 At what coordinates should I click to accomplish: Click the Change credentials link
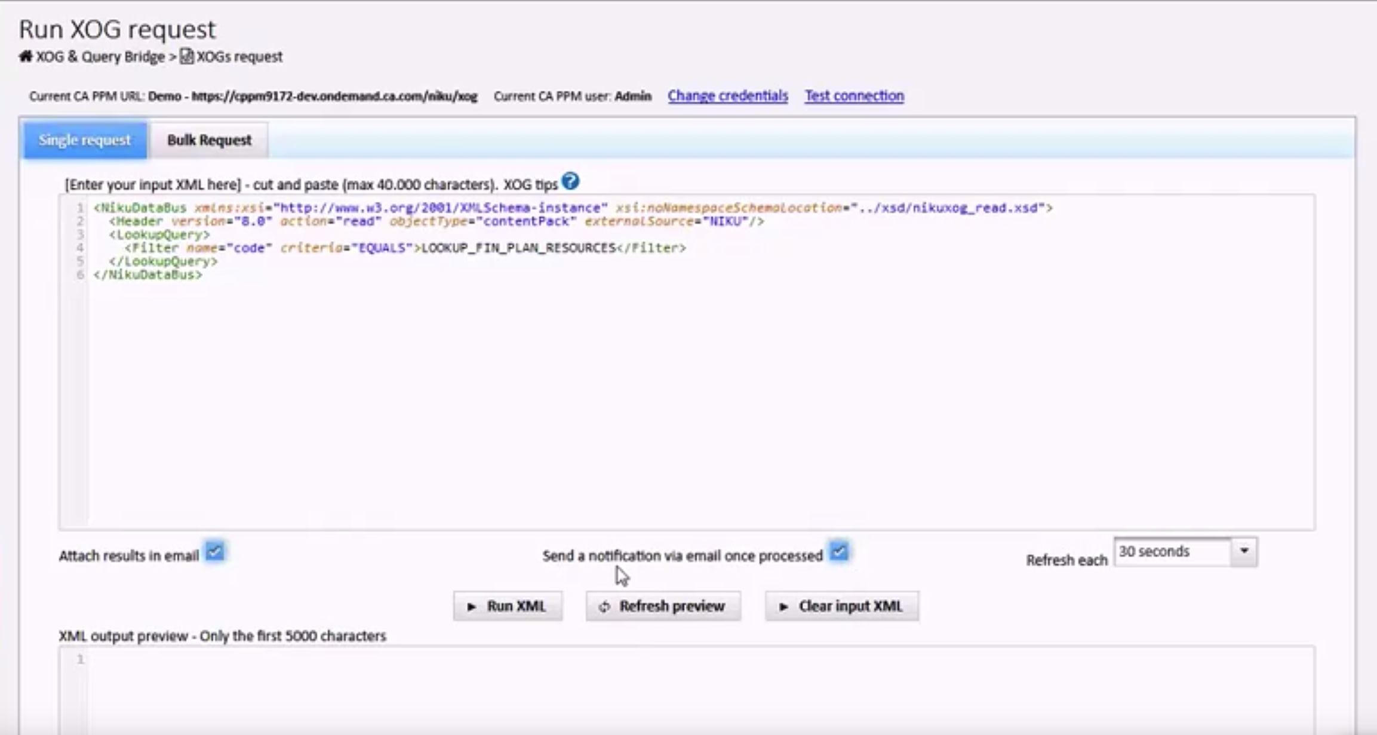[x=727, y=96]
